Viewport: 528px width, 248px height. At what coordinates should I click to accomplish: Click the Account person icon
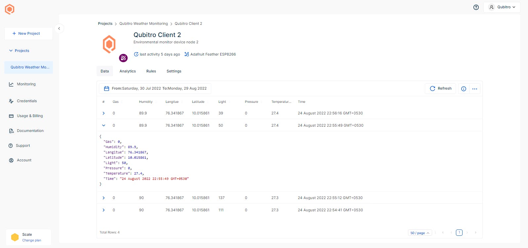(x=11, y=160)
